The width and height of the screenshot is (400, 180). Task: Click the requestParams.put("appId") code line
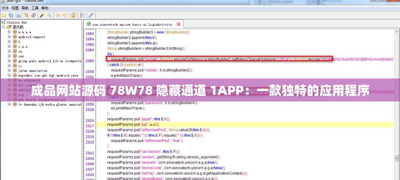coord(139,119)
